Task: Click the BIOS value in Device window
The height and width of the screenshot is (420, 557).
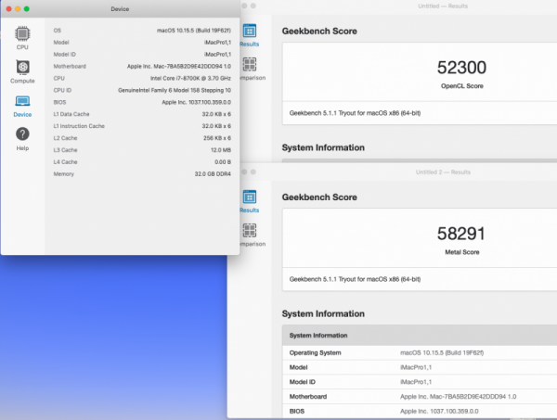Action: [x=196, y=102]
